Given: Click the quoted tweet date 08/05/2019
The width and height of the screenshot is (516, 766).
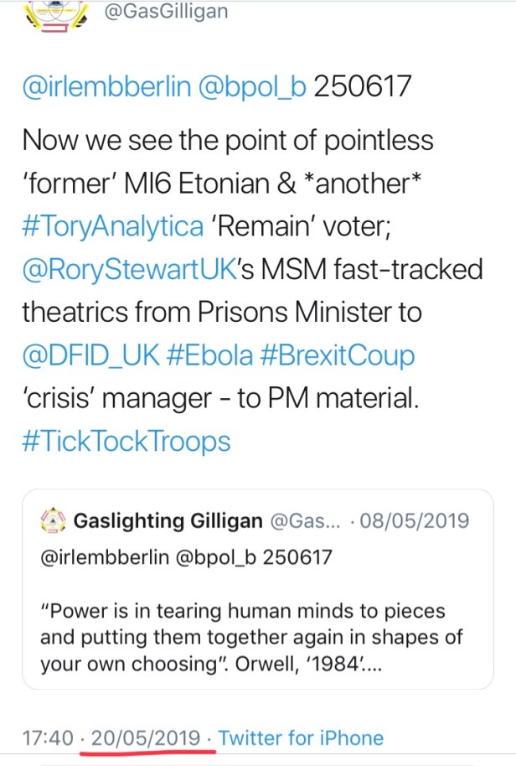Looking at the screenshot, I should point(415,520).
